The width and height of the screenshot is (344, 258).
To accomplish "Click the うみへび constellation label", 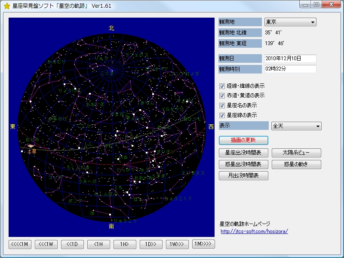I will tap(88, 181).
